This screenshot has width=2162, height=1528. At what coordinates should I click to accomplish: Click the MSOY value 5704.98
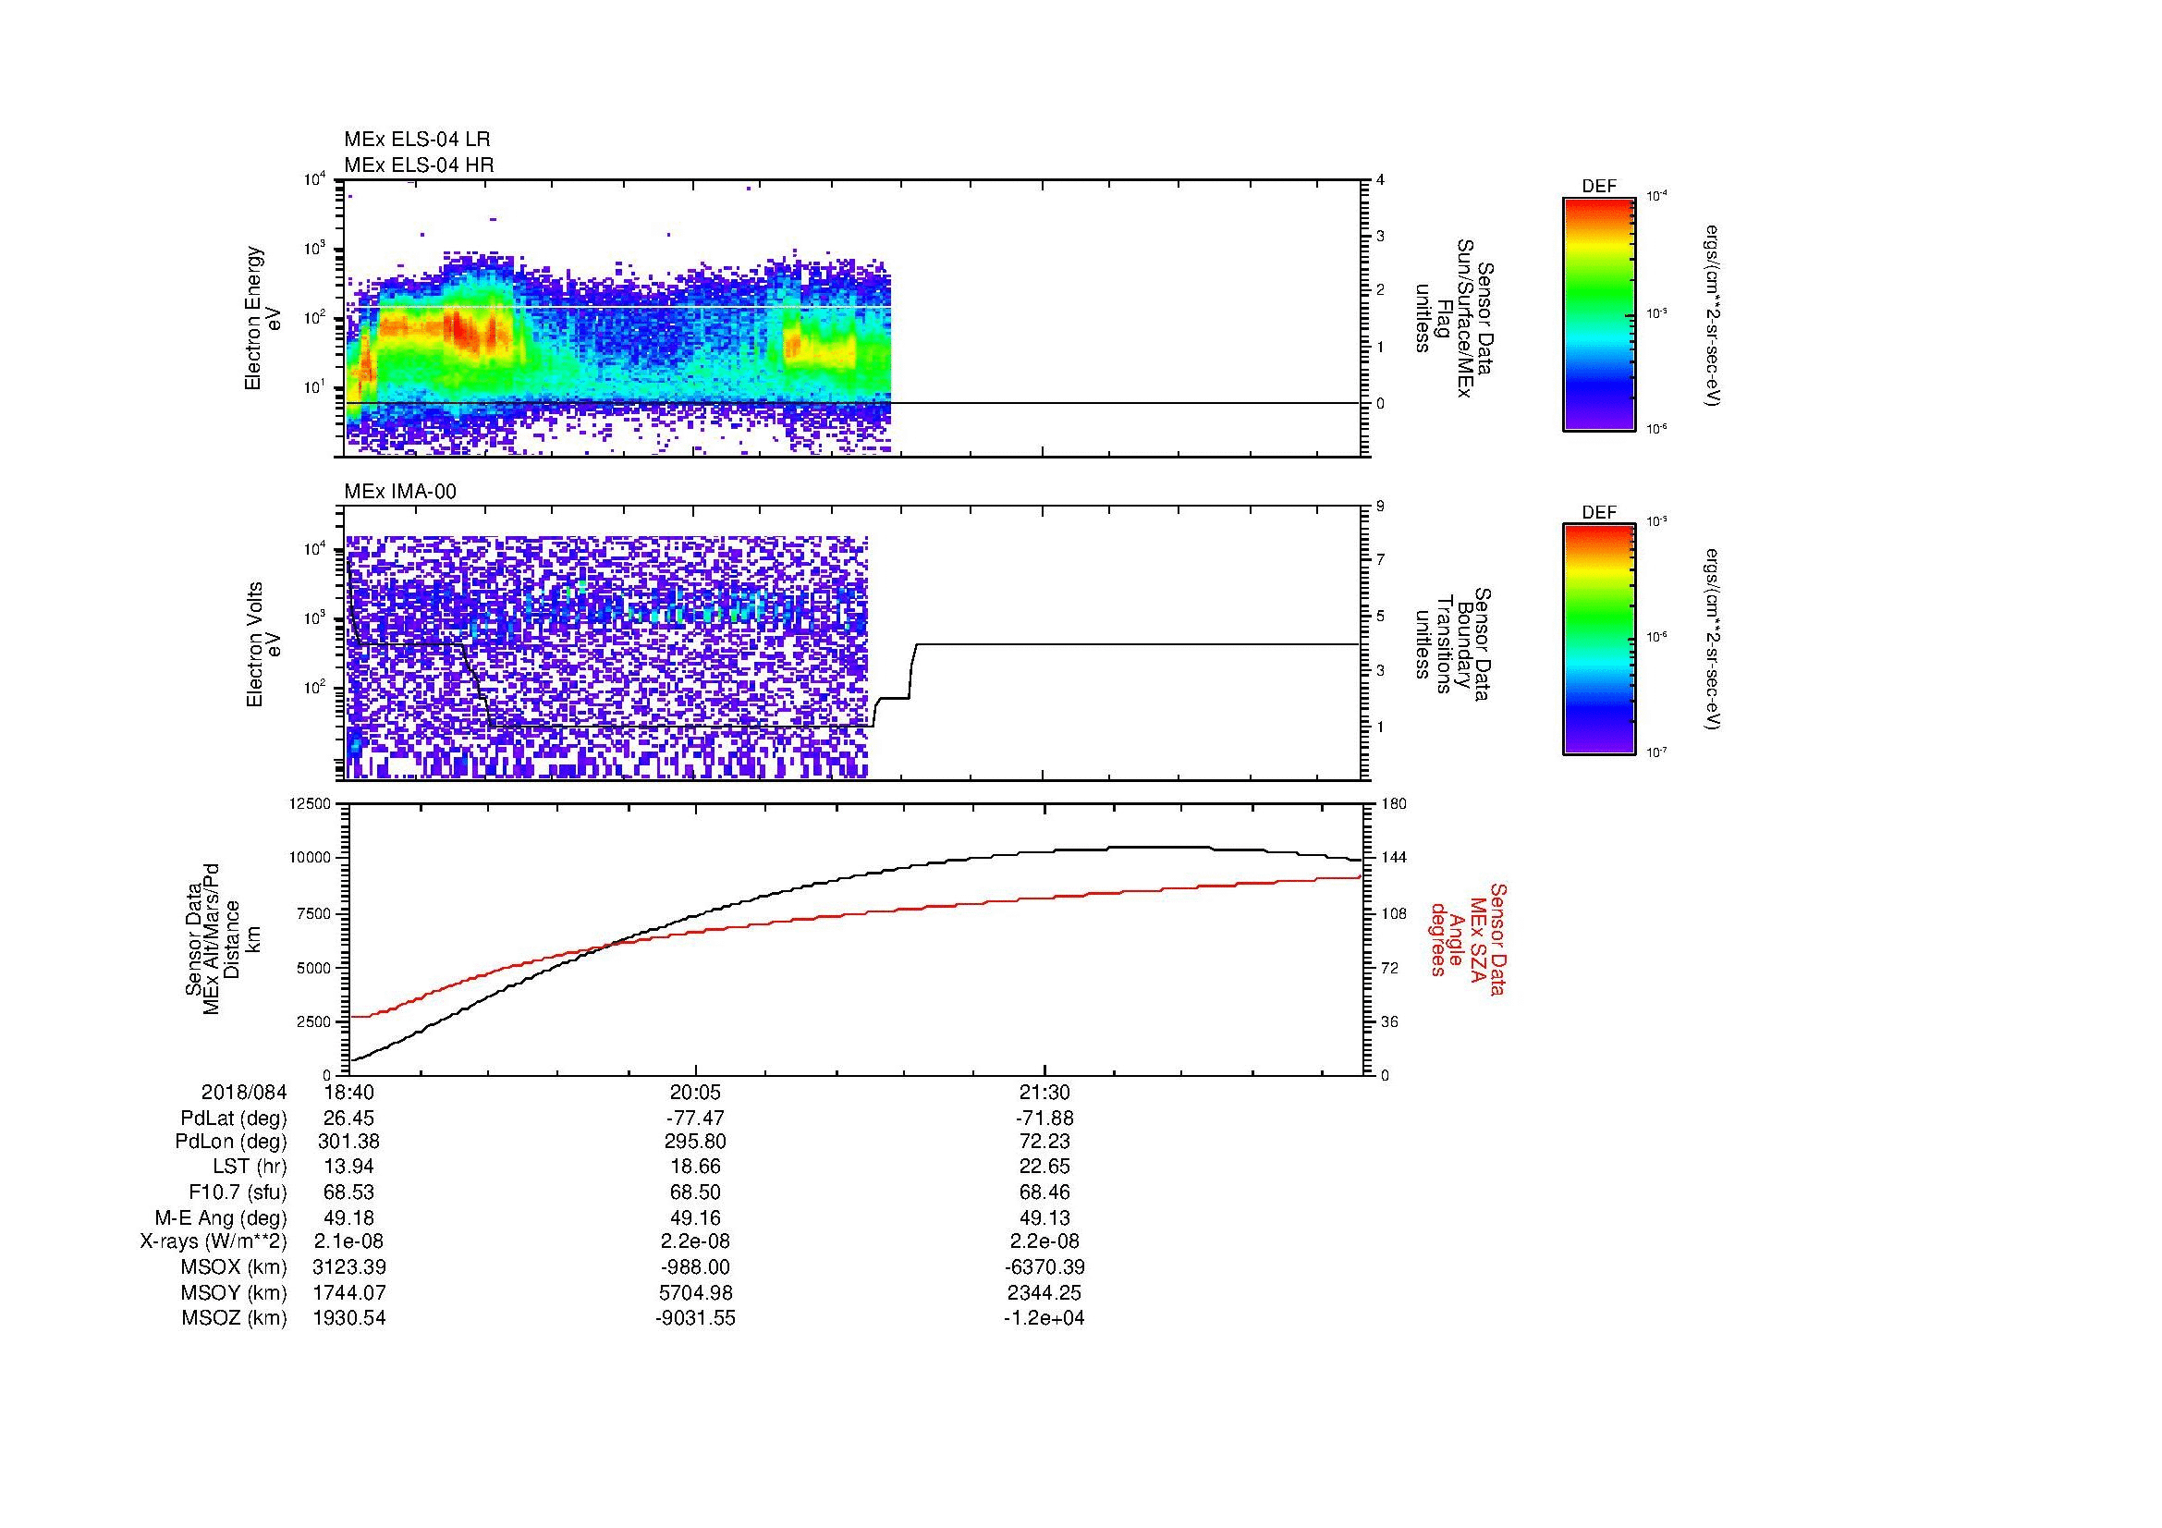(x=695, y=1292)
